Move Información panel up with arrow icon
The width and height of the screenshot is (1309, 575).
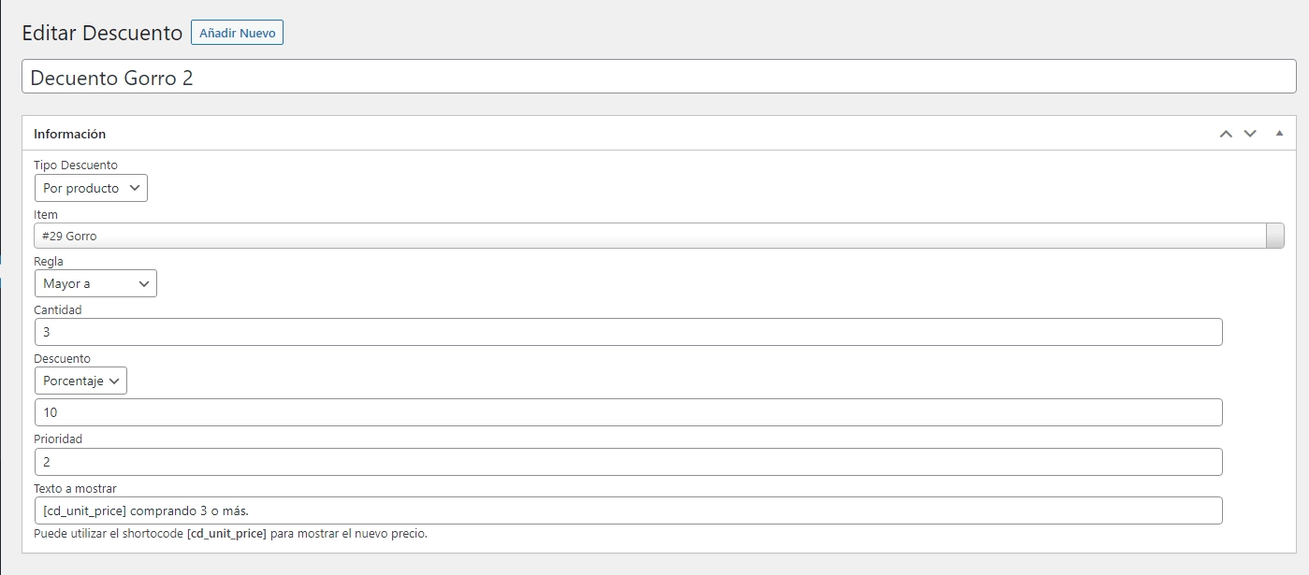(1226, 134)
